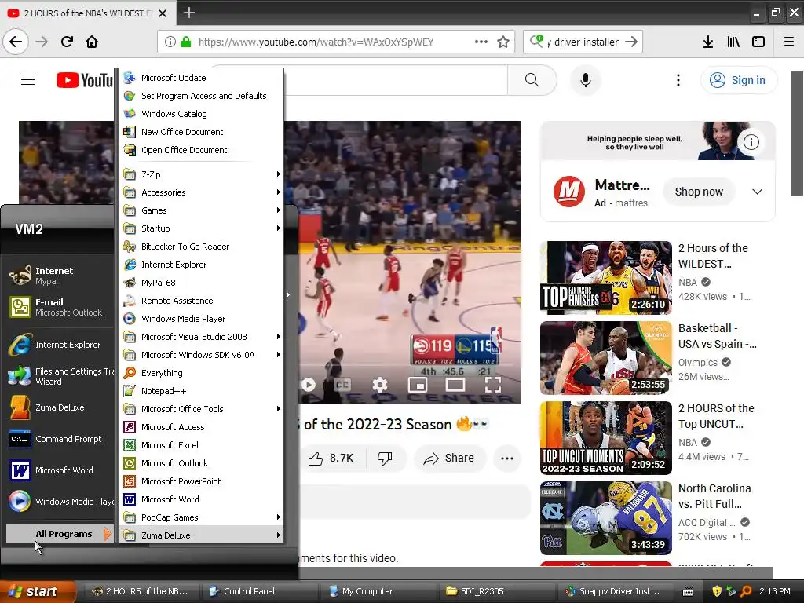
Task: Launch MyPal 68 browser
Action: click(x=201, y=283)
